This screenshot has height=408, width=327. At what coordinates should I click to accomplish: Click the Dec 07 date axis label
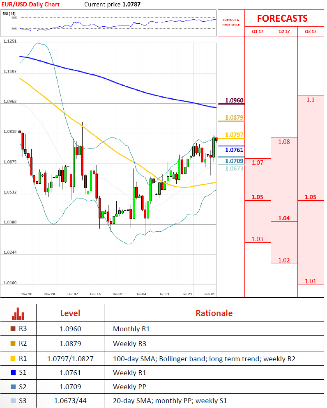(x=72, y=294)
